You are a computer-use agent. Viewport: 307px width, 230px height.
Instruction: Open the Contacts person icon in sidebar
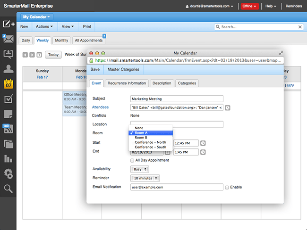tap(8, 69)
